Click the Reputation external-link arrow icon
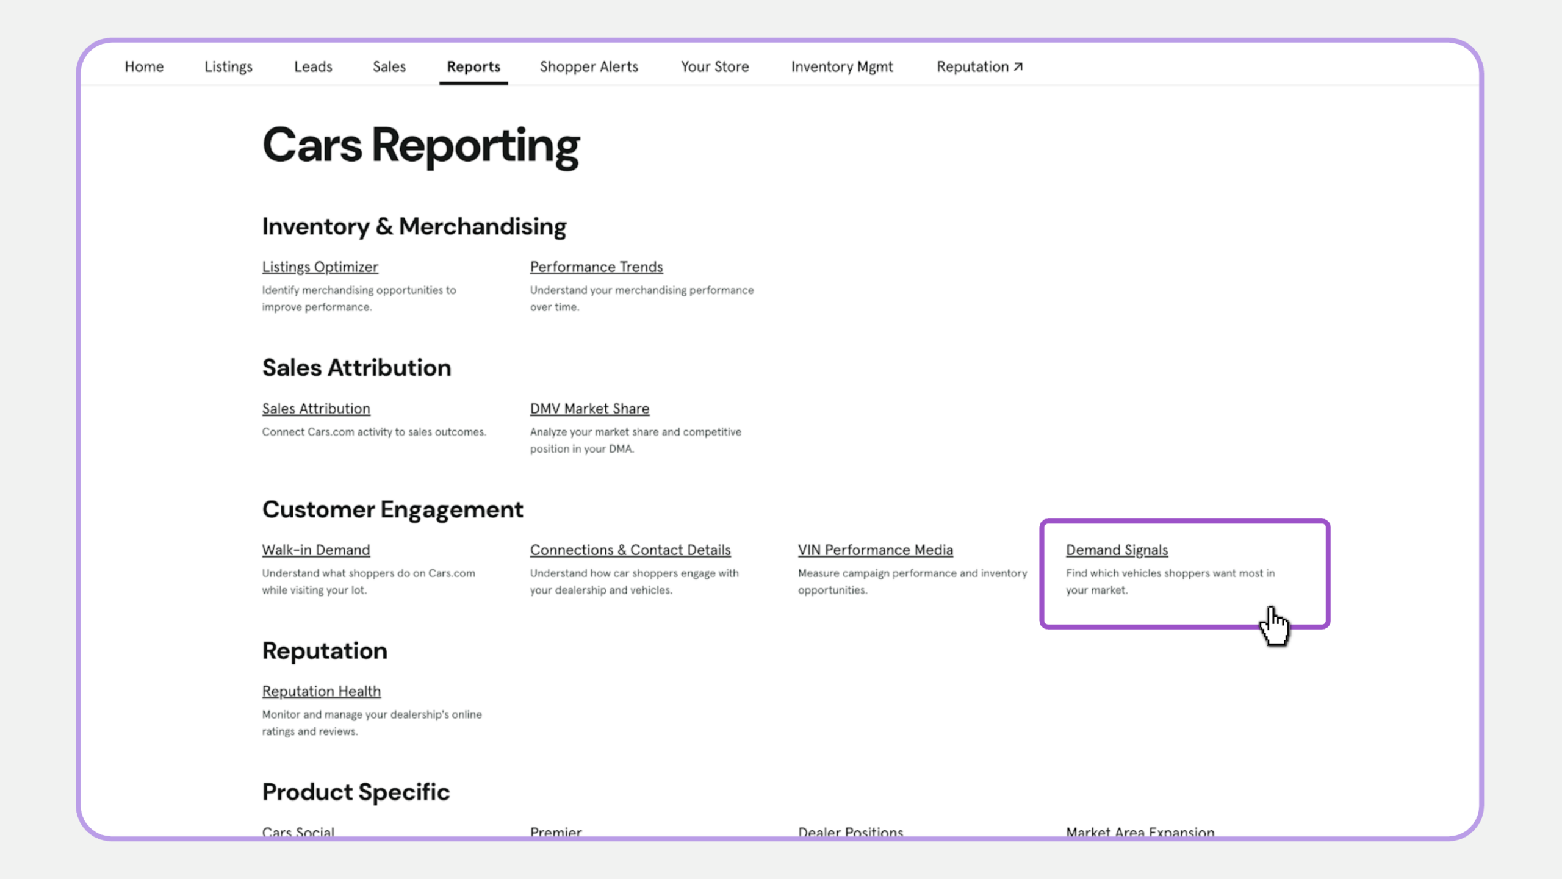Viewport: 1562px width, 879px height. click(x=1018, y=66)
